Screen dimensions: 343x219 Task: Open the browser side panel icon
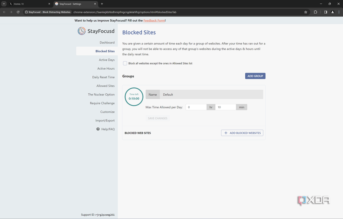[x=326, y=12]
